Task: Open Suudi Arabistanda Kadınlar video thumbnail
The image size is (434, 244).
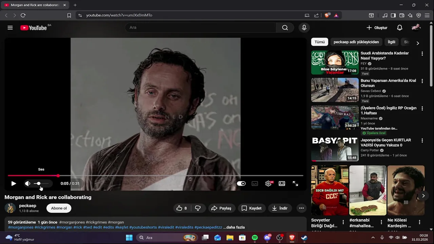Action: pyautogui.click(x=335, y=63)
